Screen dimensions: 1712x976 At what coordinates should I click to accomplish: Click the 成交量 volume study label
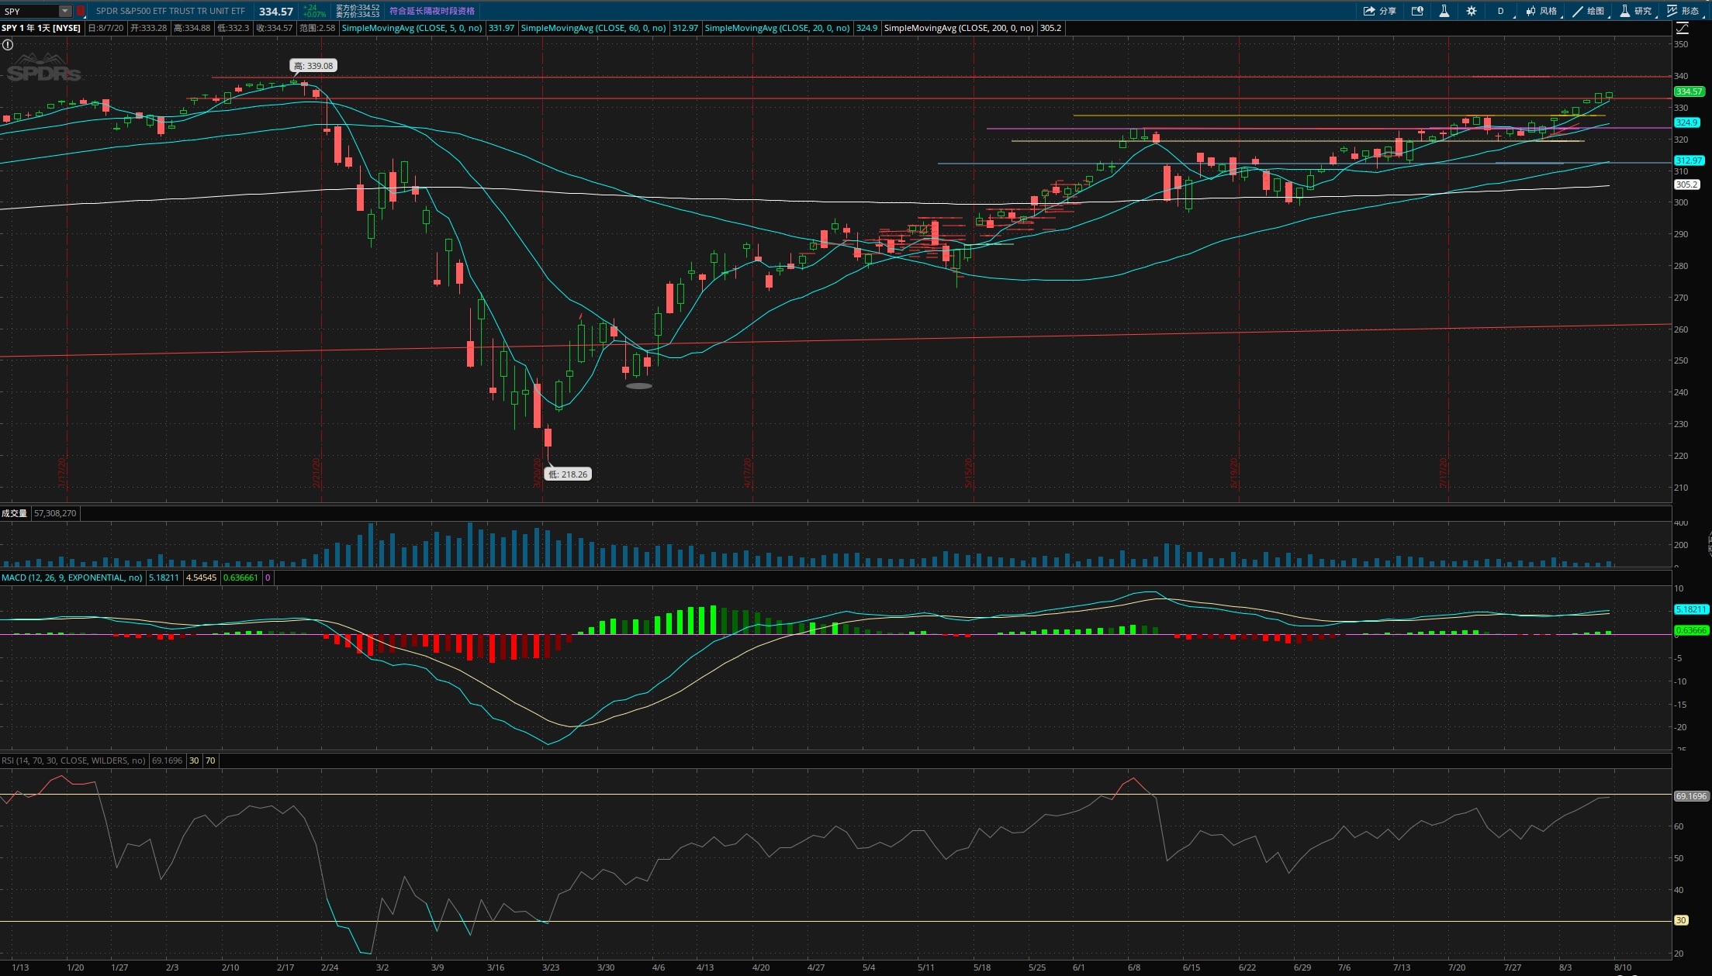click(x=14, y=513)
